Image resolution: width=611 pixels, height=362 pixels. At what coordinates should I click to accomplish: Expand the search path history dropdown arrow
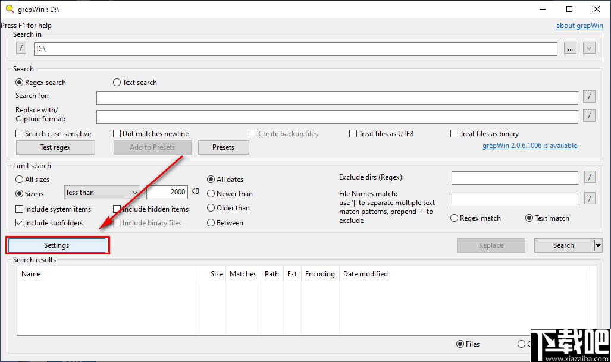click(589, 48)
